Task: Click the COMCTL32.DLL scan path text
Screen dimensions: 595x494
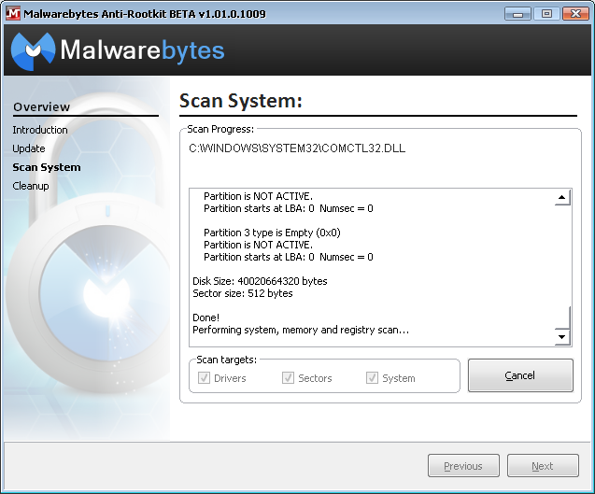Action: 297,148
